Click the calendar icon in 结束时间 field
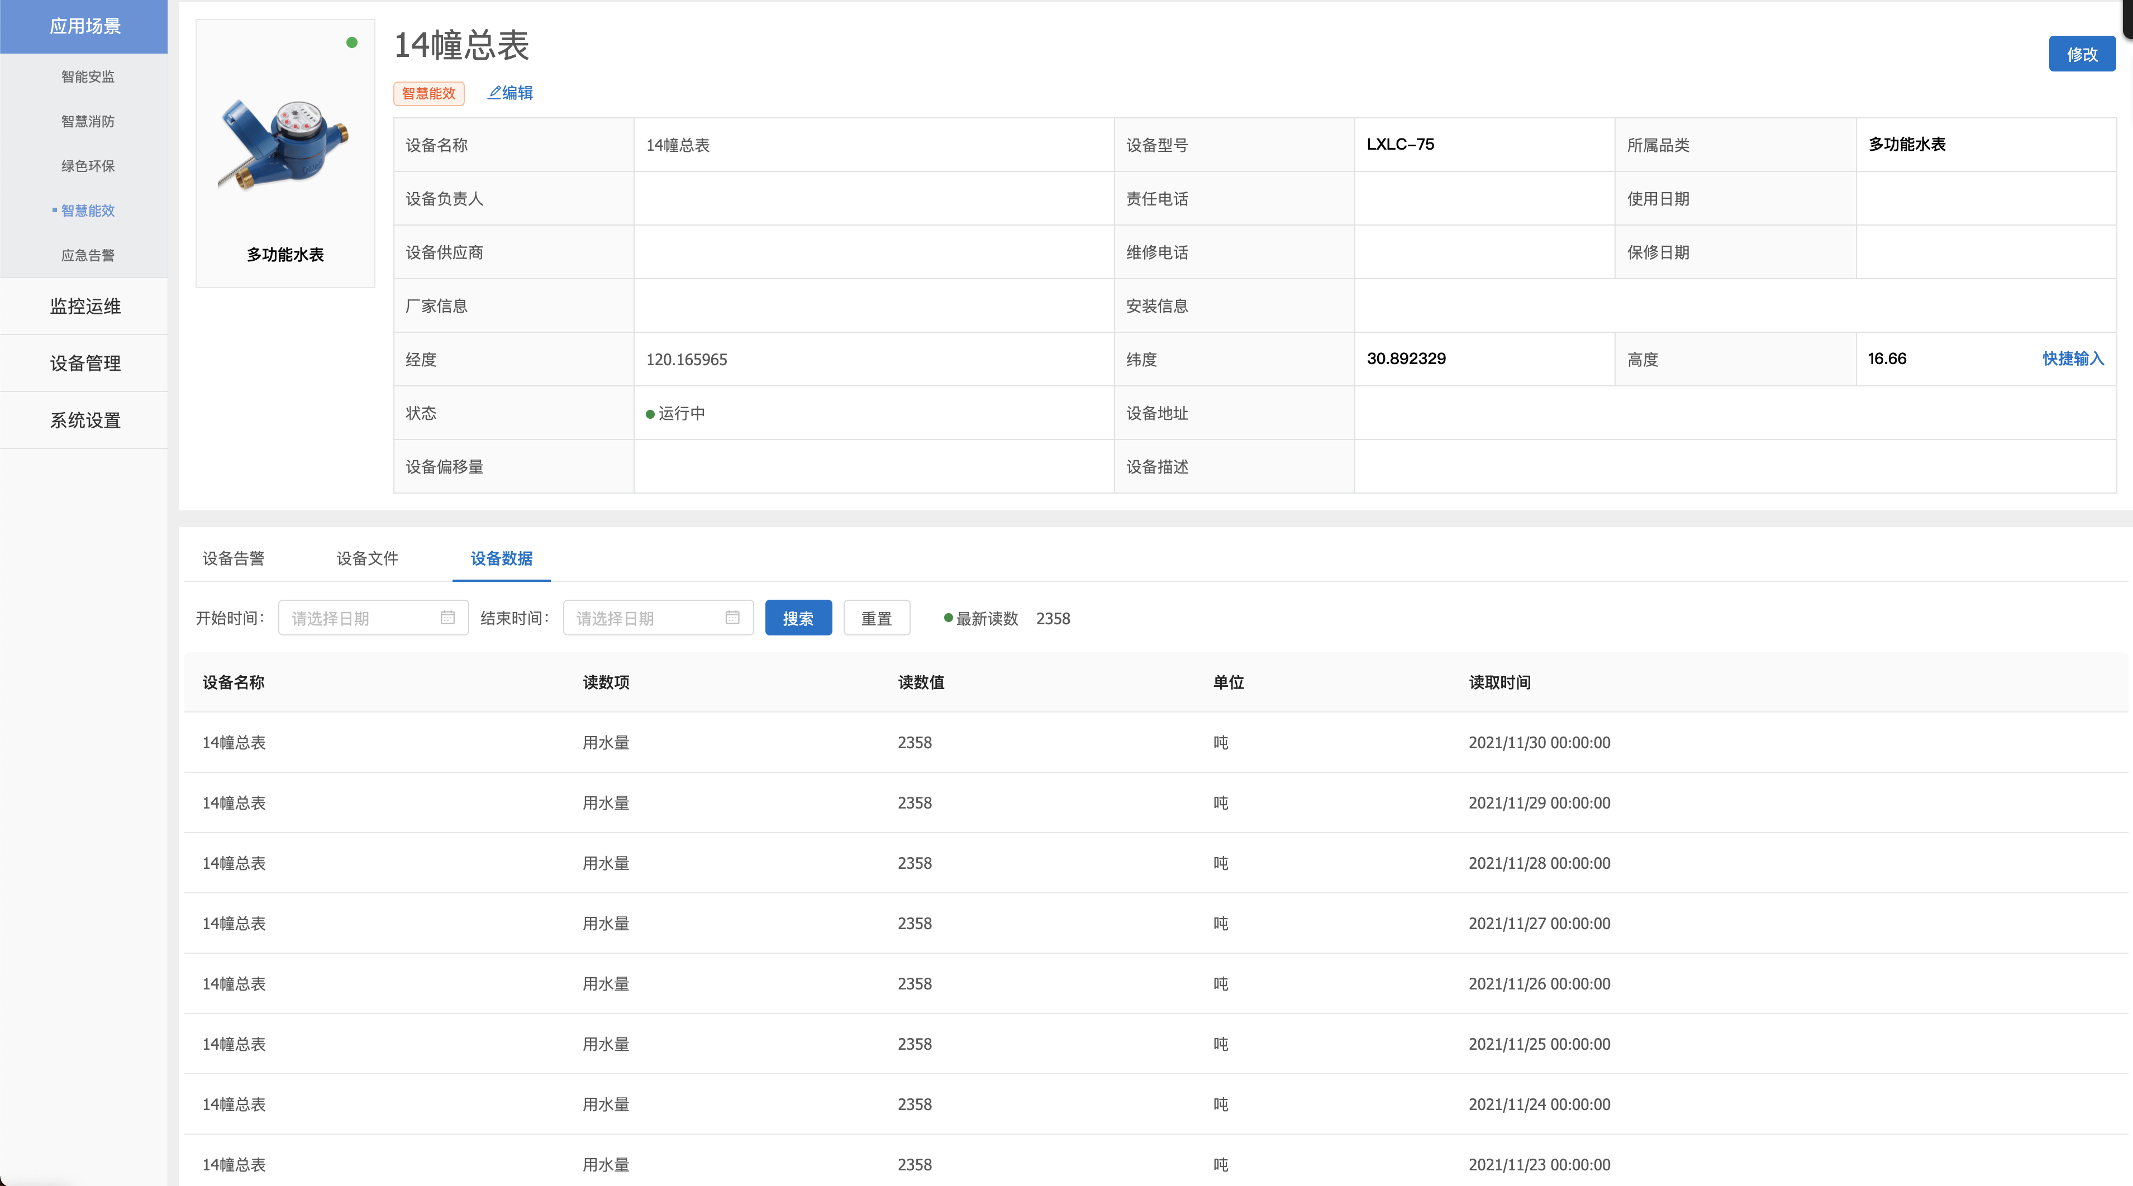This screenshot has width=2133, height=1186. (732, 618)
